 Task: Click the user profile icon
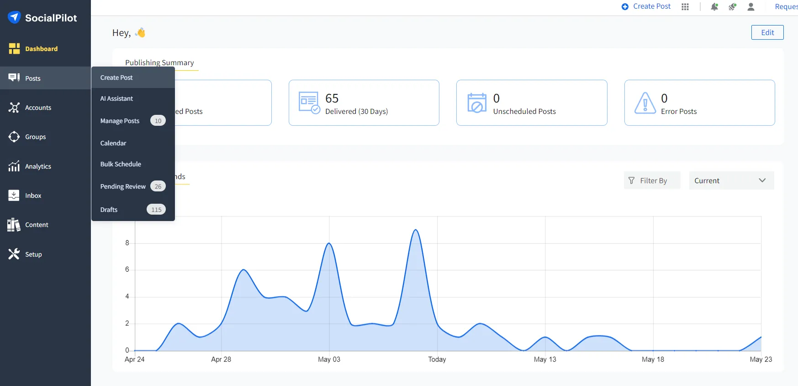751,7
